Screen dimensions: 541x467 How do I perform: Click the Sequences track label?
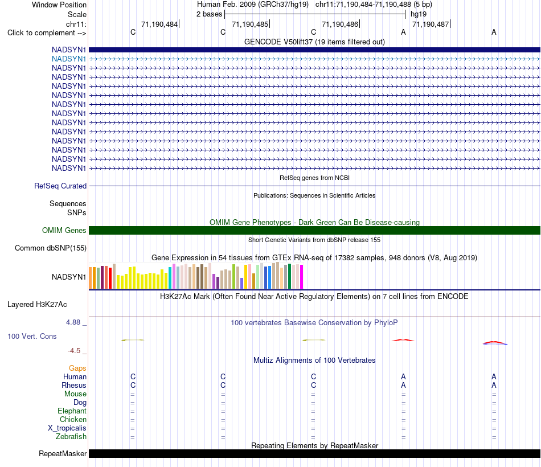coord(68,204)
